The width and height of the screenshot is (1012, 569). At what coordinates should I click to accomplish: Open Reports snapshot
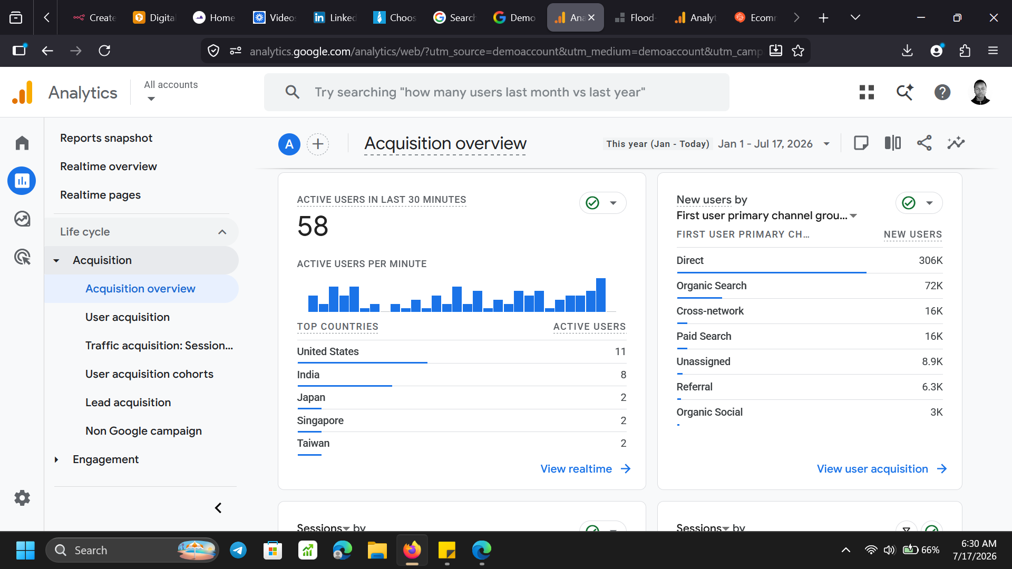[x=106, y=138]
